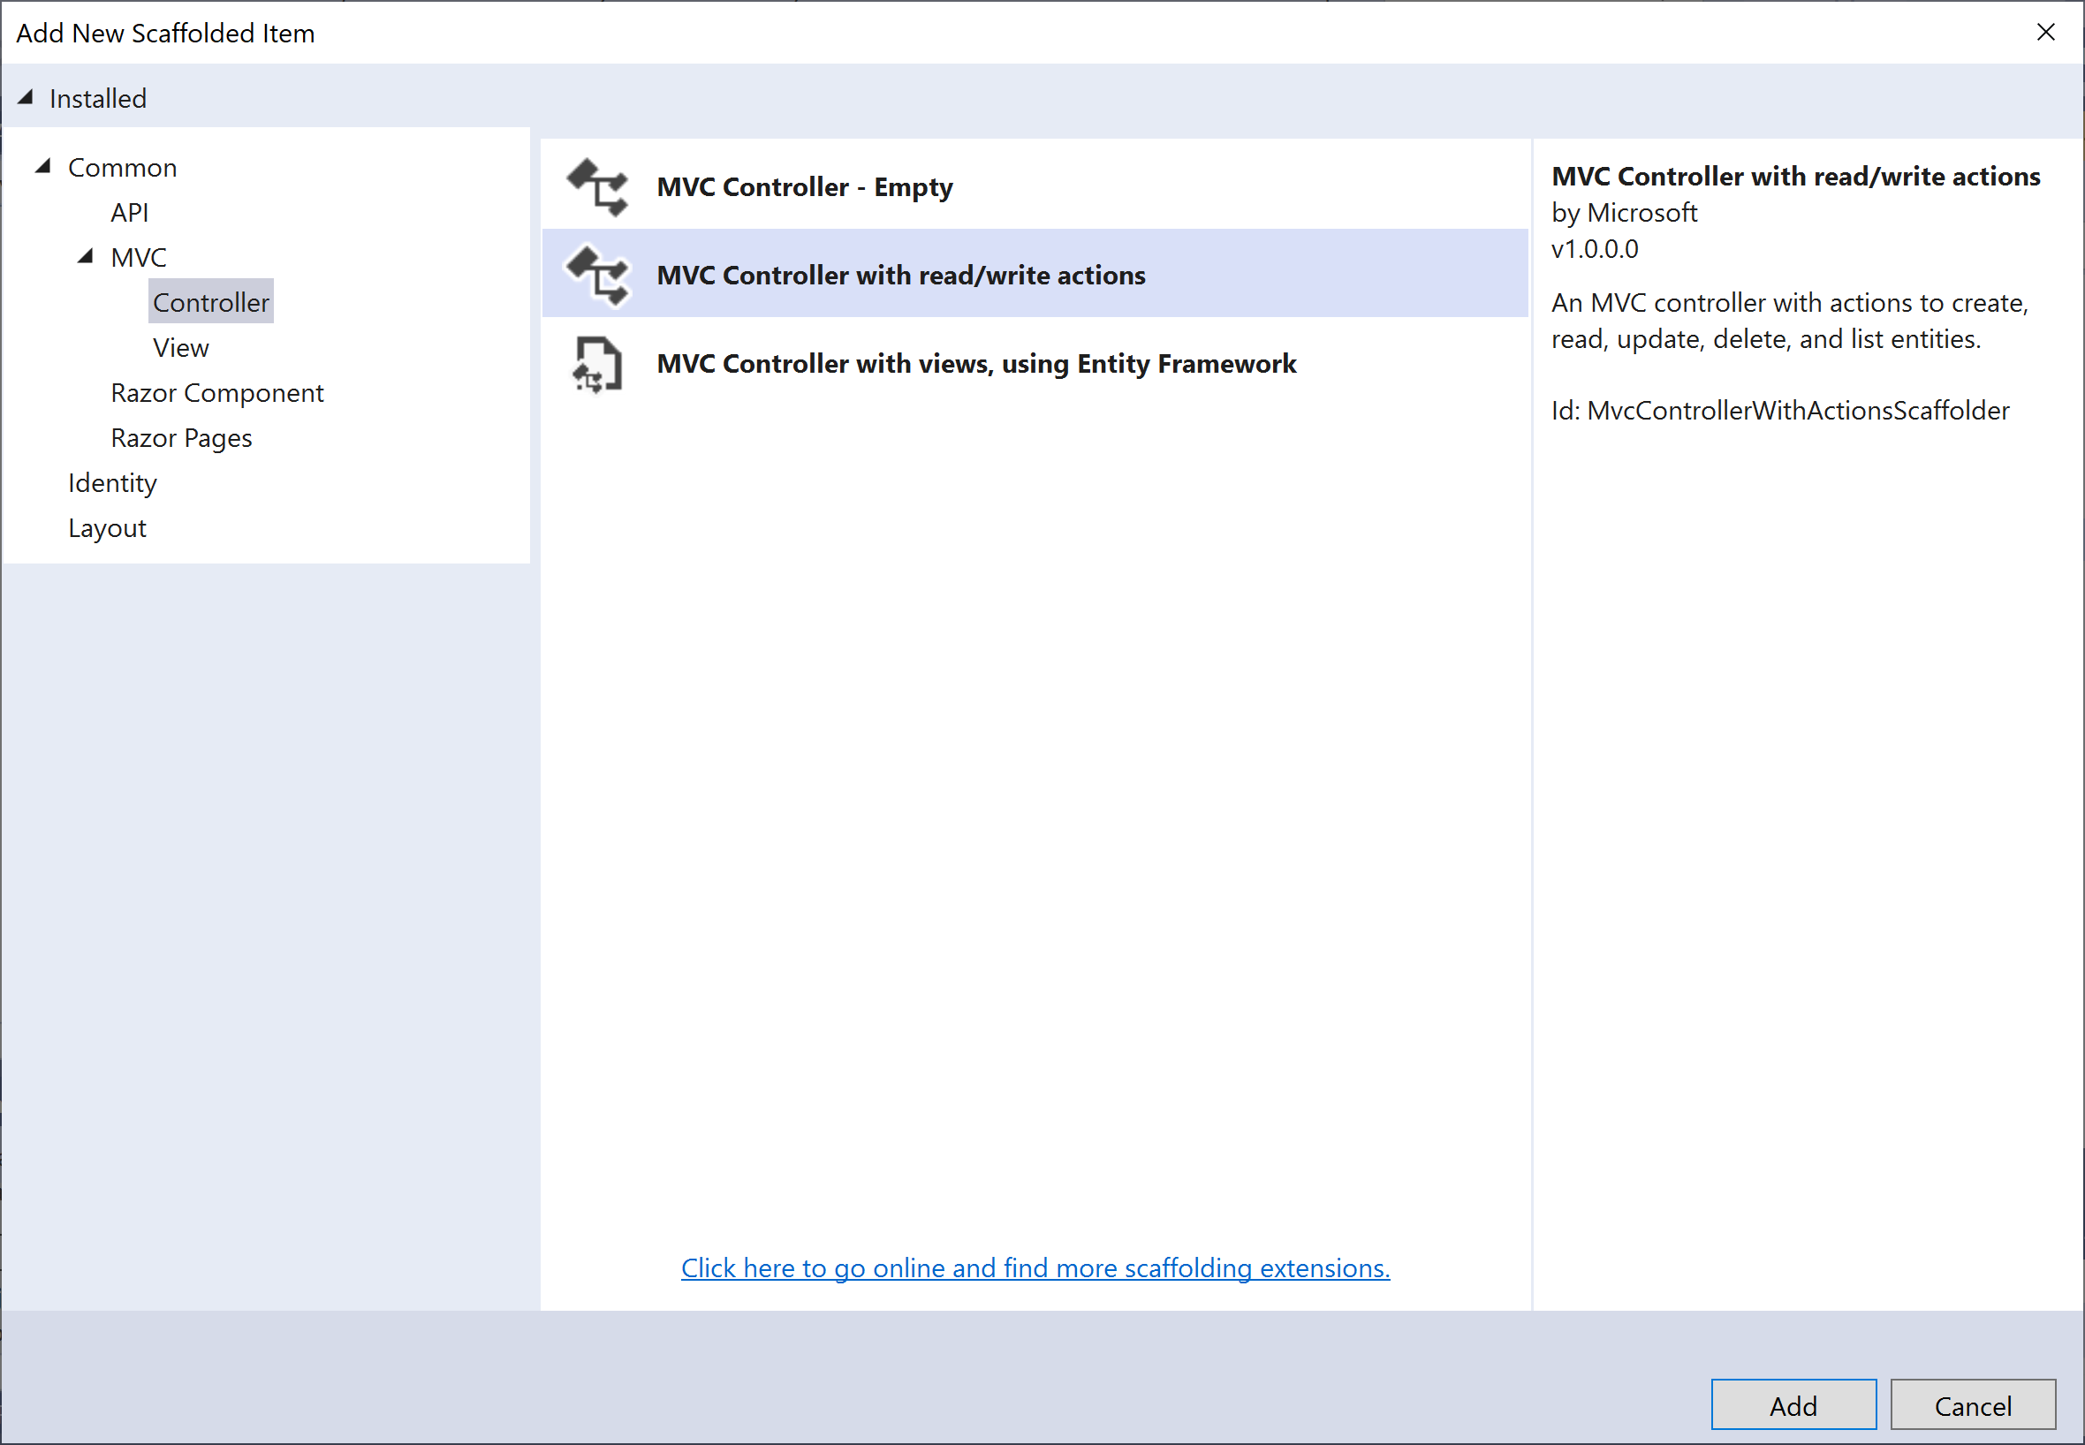Choose MVC Controller with read/write actions
This screenshot has width=2085, height=1445.
click(901, 276)
